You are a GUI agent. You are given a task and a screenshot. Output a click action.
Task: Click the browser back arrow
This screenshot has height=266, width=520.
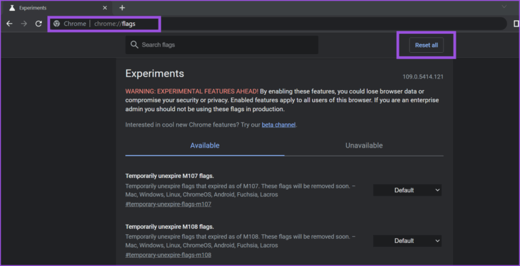coord(9,24)
